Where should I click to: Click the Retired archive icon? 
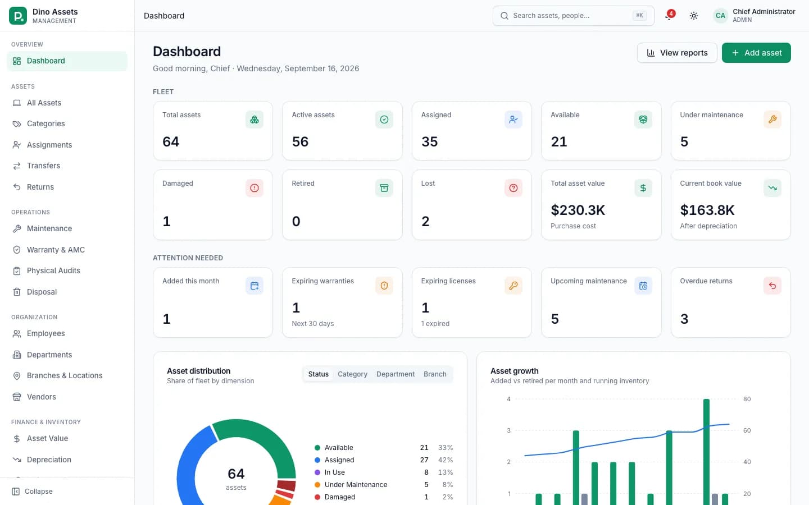coord(384,188)
